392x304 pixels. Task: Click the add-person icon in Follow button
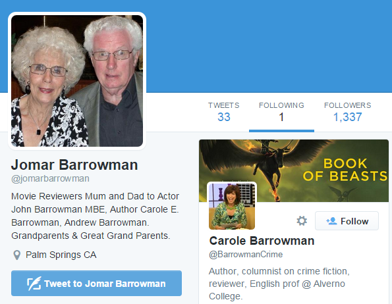click(x=331, y=221)
